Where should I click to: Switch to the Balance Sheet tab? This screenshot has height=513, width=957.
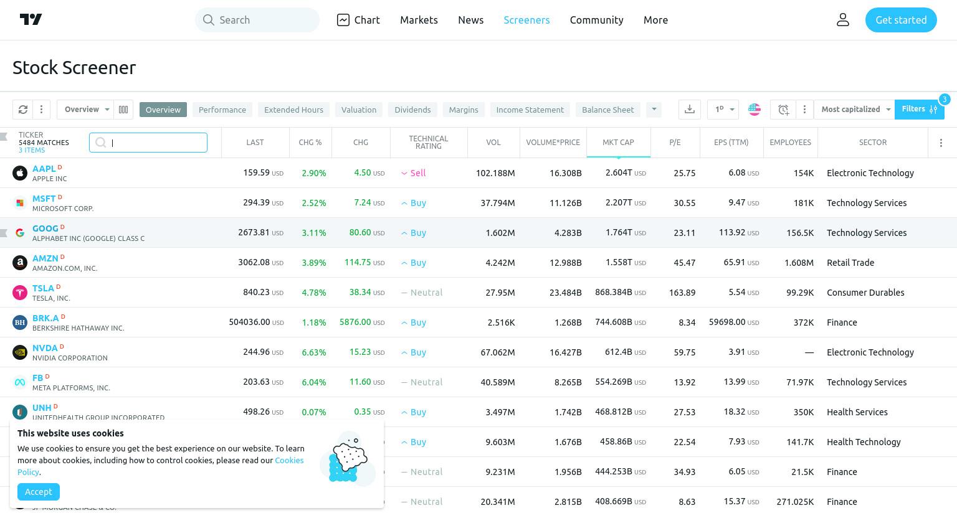(607, 110)
